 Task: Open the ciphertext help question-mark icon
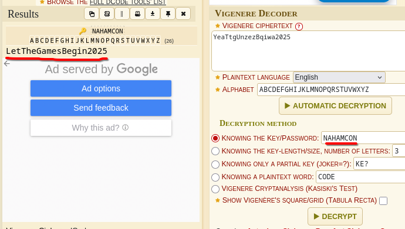(299, 26)
